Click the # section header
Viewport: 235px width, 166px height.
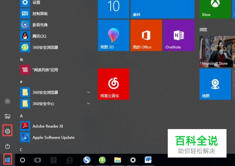(21, 82)
